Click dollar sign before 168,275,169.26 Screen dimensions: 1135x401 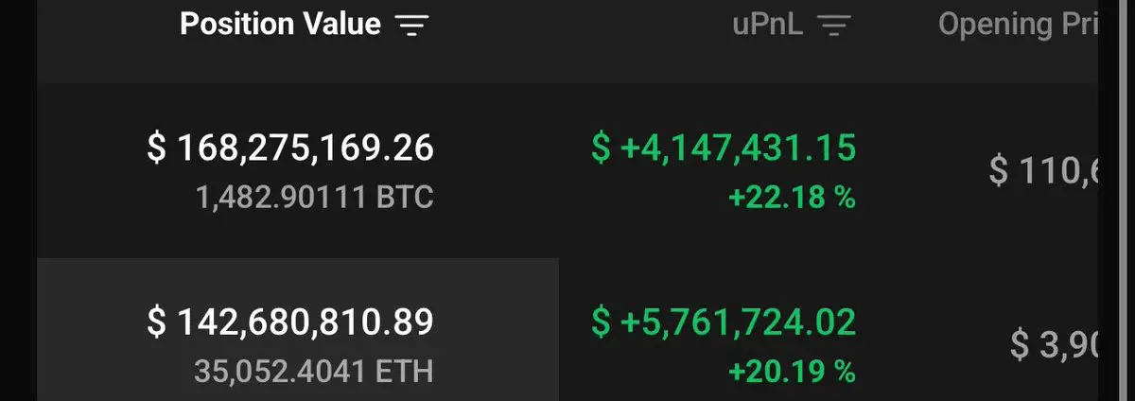click(157, 148)
